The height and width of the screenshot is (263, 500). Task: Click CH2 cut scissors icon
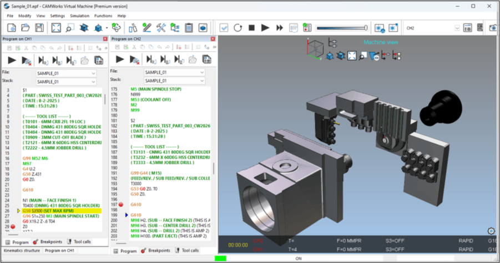(134, 47)
